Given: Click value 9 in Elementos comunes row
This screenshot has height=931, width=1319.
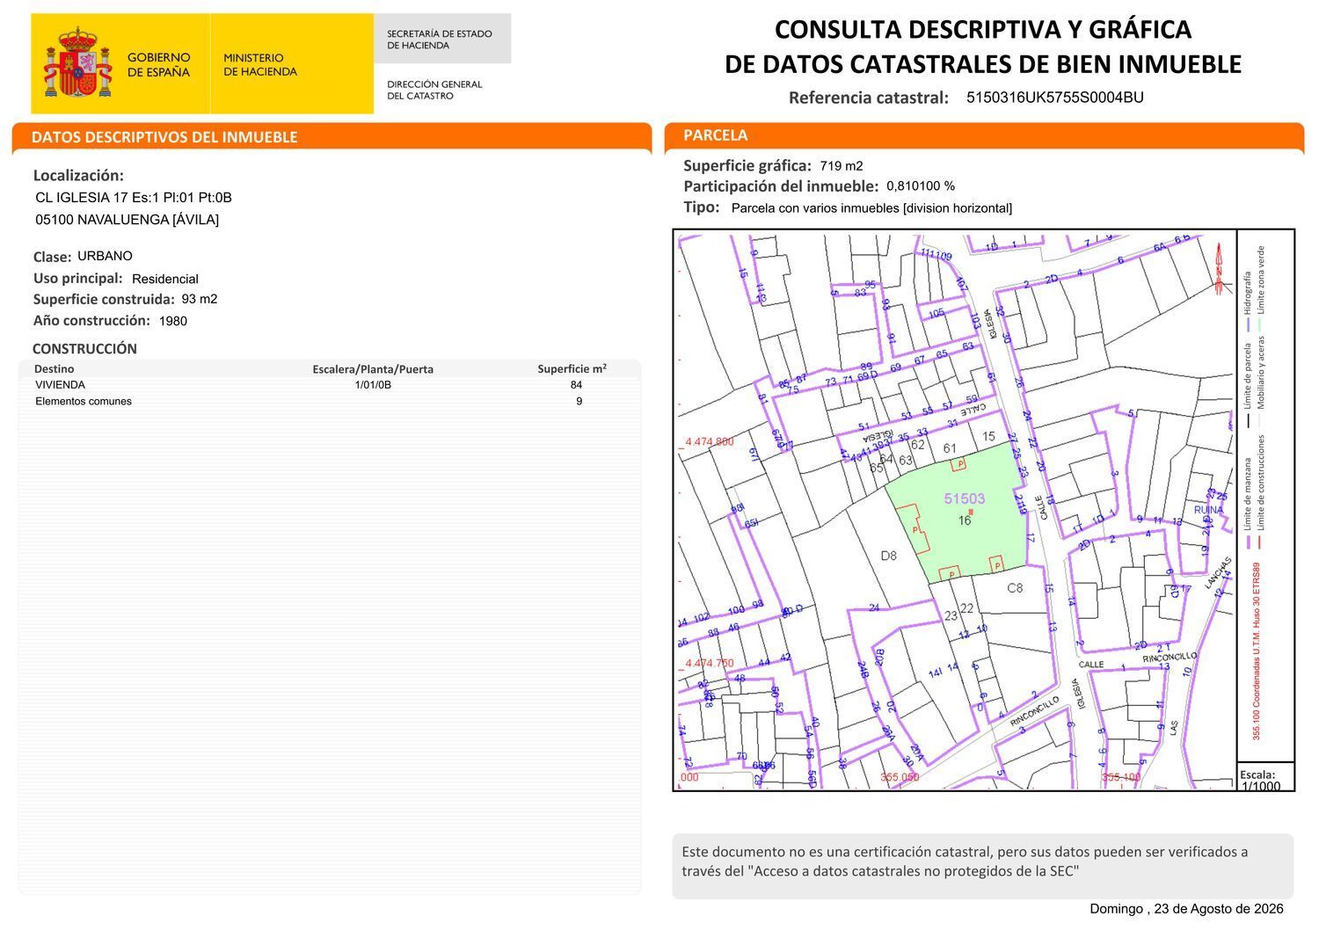Looking at the screenshot, I should tap(579, 402).
